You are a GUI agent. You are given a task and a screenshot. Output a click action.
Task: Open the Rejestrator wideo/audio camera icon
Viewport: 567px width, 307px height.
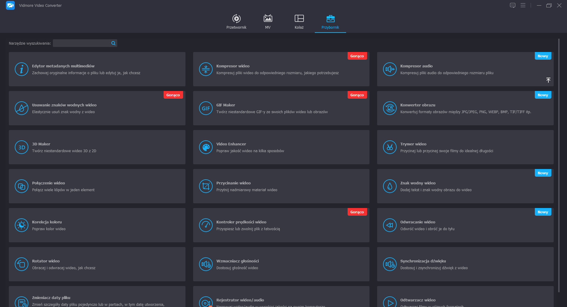pyautogui.click(x=206, y=302)
